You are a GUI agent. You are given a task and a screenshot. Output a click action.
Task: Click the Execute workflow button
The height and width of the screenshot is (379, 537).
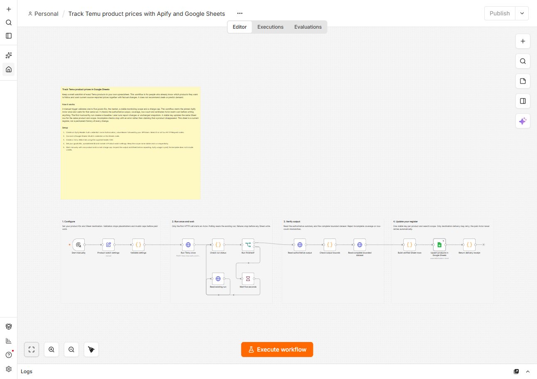tap(277, 349)
